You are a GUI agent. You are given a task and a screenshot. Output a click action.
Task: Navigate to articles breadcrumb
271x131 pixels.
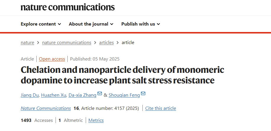coord(106,43)
